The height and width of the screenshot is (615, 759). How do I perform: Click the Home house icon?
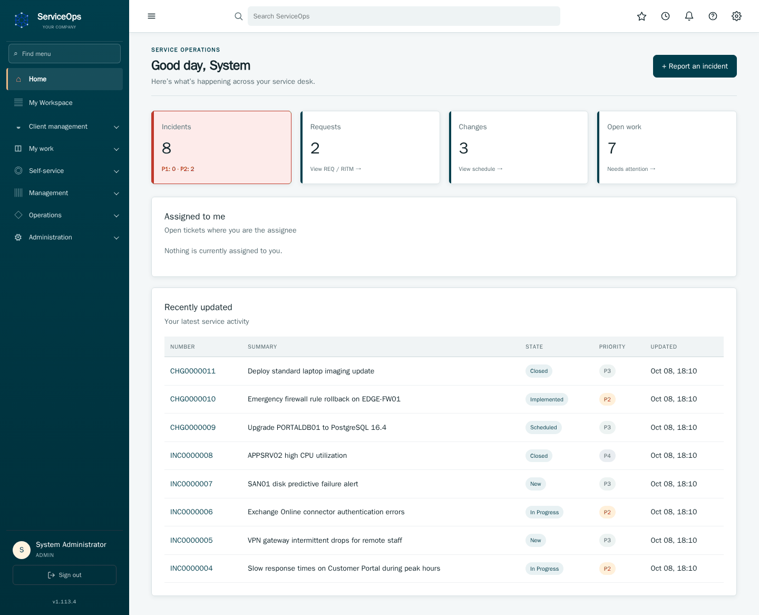pyautogui.click(x=18, y=79)
